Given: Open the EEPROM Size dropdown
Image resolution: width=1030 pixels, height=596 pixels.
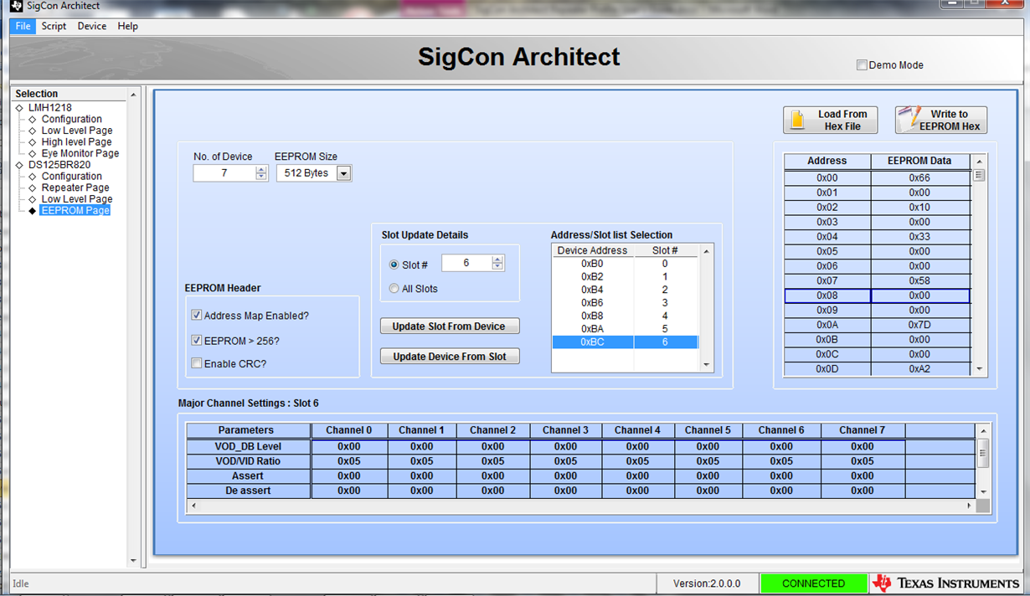Looking at the screenshot, I should (343, 173).
